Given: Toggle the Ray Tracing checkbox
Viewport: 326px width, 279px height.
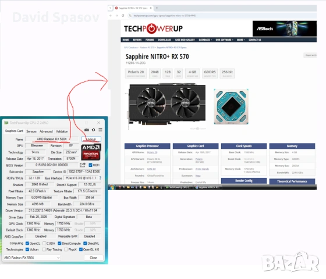Looking at the screenshot, I should [44, 249].
